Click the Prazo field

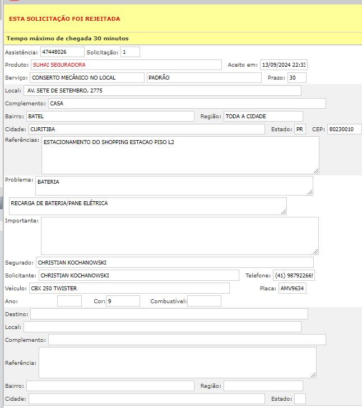click(296, 78)
